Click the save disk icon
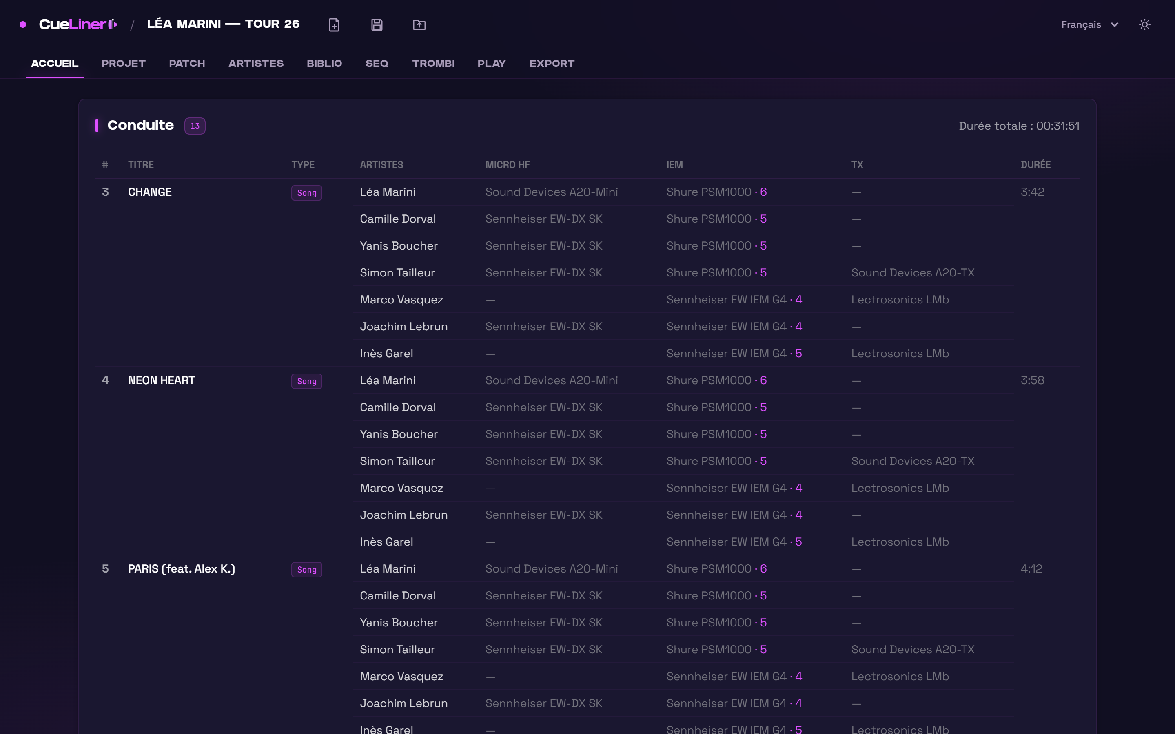Viewport: 1175px width, 734px height. 377,24
